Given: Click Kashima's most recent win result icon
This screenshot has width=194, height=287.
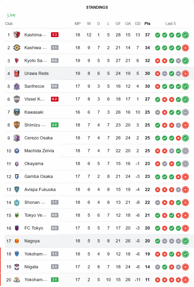Looking at the screenshot, I should tap(185, 35).
